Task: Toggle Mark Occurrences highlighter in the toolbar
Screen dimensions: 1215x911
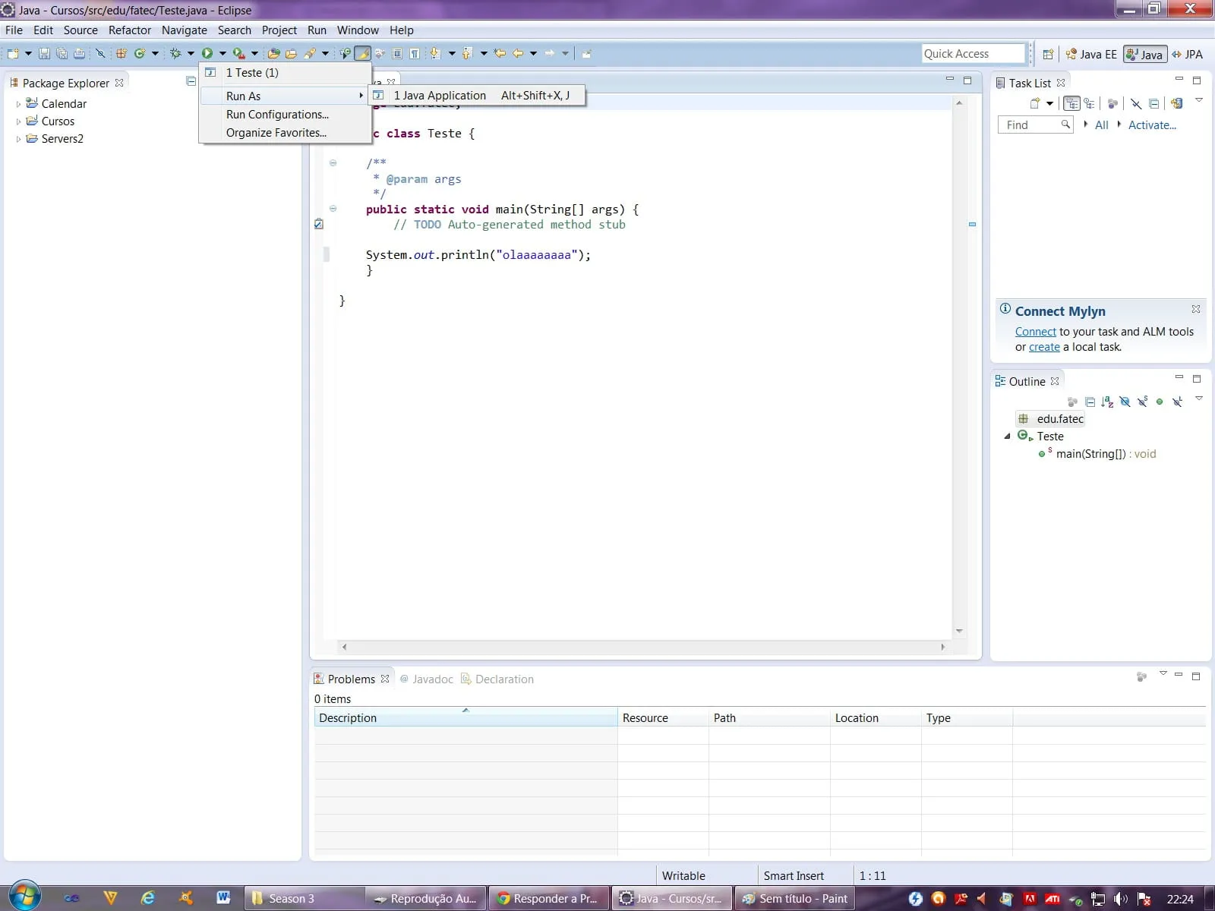Action: (x=363, y=53)
